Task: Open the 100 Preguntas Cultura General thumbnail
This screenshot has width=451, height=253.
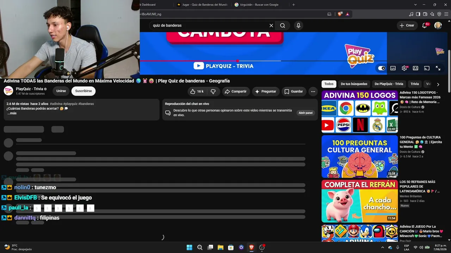Action: point(360,156)
